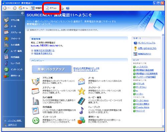Open 便利ツール blocks icon in main menu

click(81, 120)
